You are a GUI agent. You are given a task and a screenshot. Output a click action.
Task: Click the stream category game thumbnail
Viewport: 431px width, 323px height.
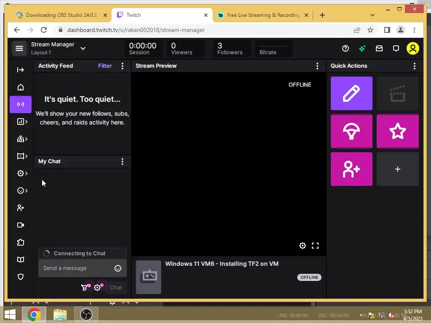pyautogui.click(x=149, y=277)
